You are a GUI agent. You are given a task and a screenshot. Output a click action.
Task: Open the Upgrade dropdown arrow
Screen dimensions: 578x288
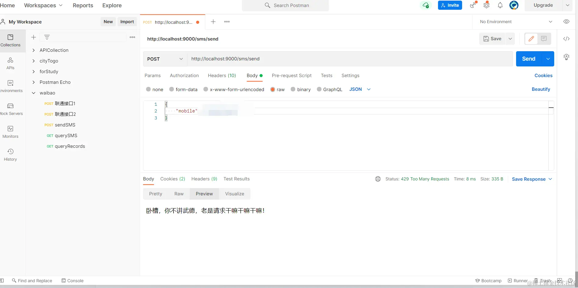pyautogui.click(x=568, y=5)
